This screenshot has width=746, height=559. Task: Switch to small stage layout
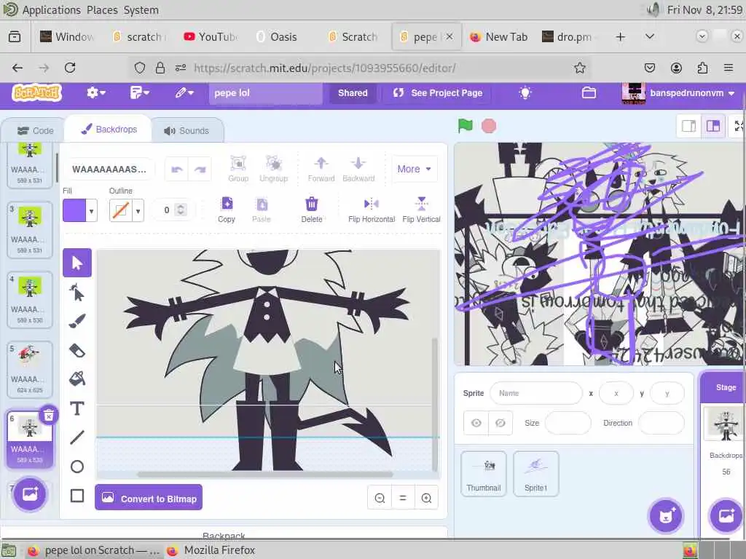tap(689, 126)
